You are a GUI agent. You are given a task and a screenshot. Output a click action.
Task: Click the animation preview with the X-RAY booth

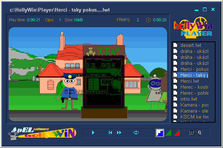pos(88,74)
